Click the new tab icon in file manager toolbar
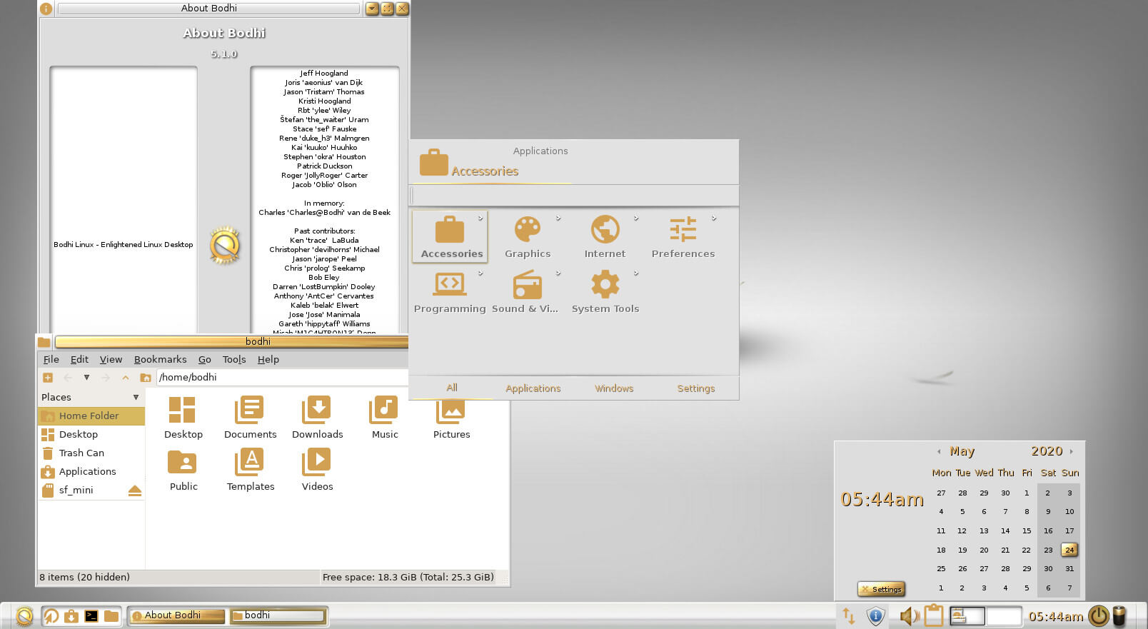The height and width of the screenshot is (629, 1148). coord(48,378)
